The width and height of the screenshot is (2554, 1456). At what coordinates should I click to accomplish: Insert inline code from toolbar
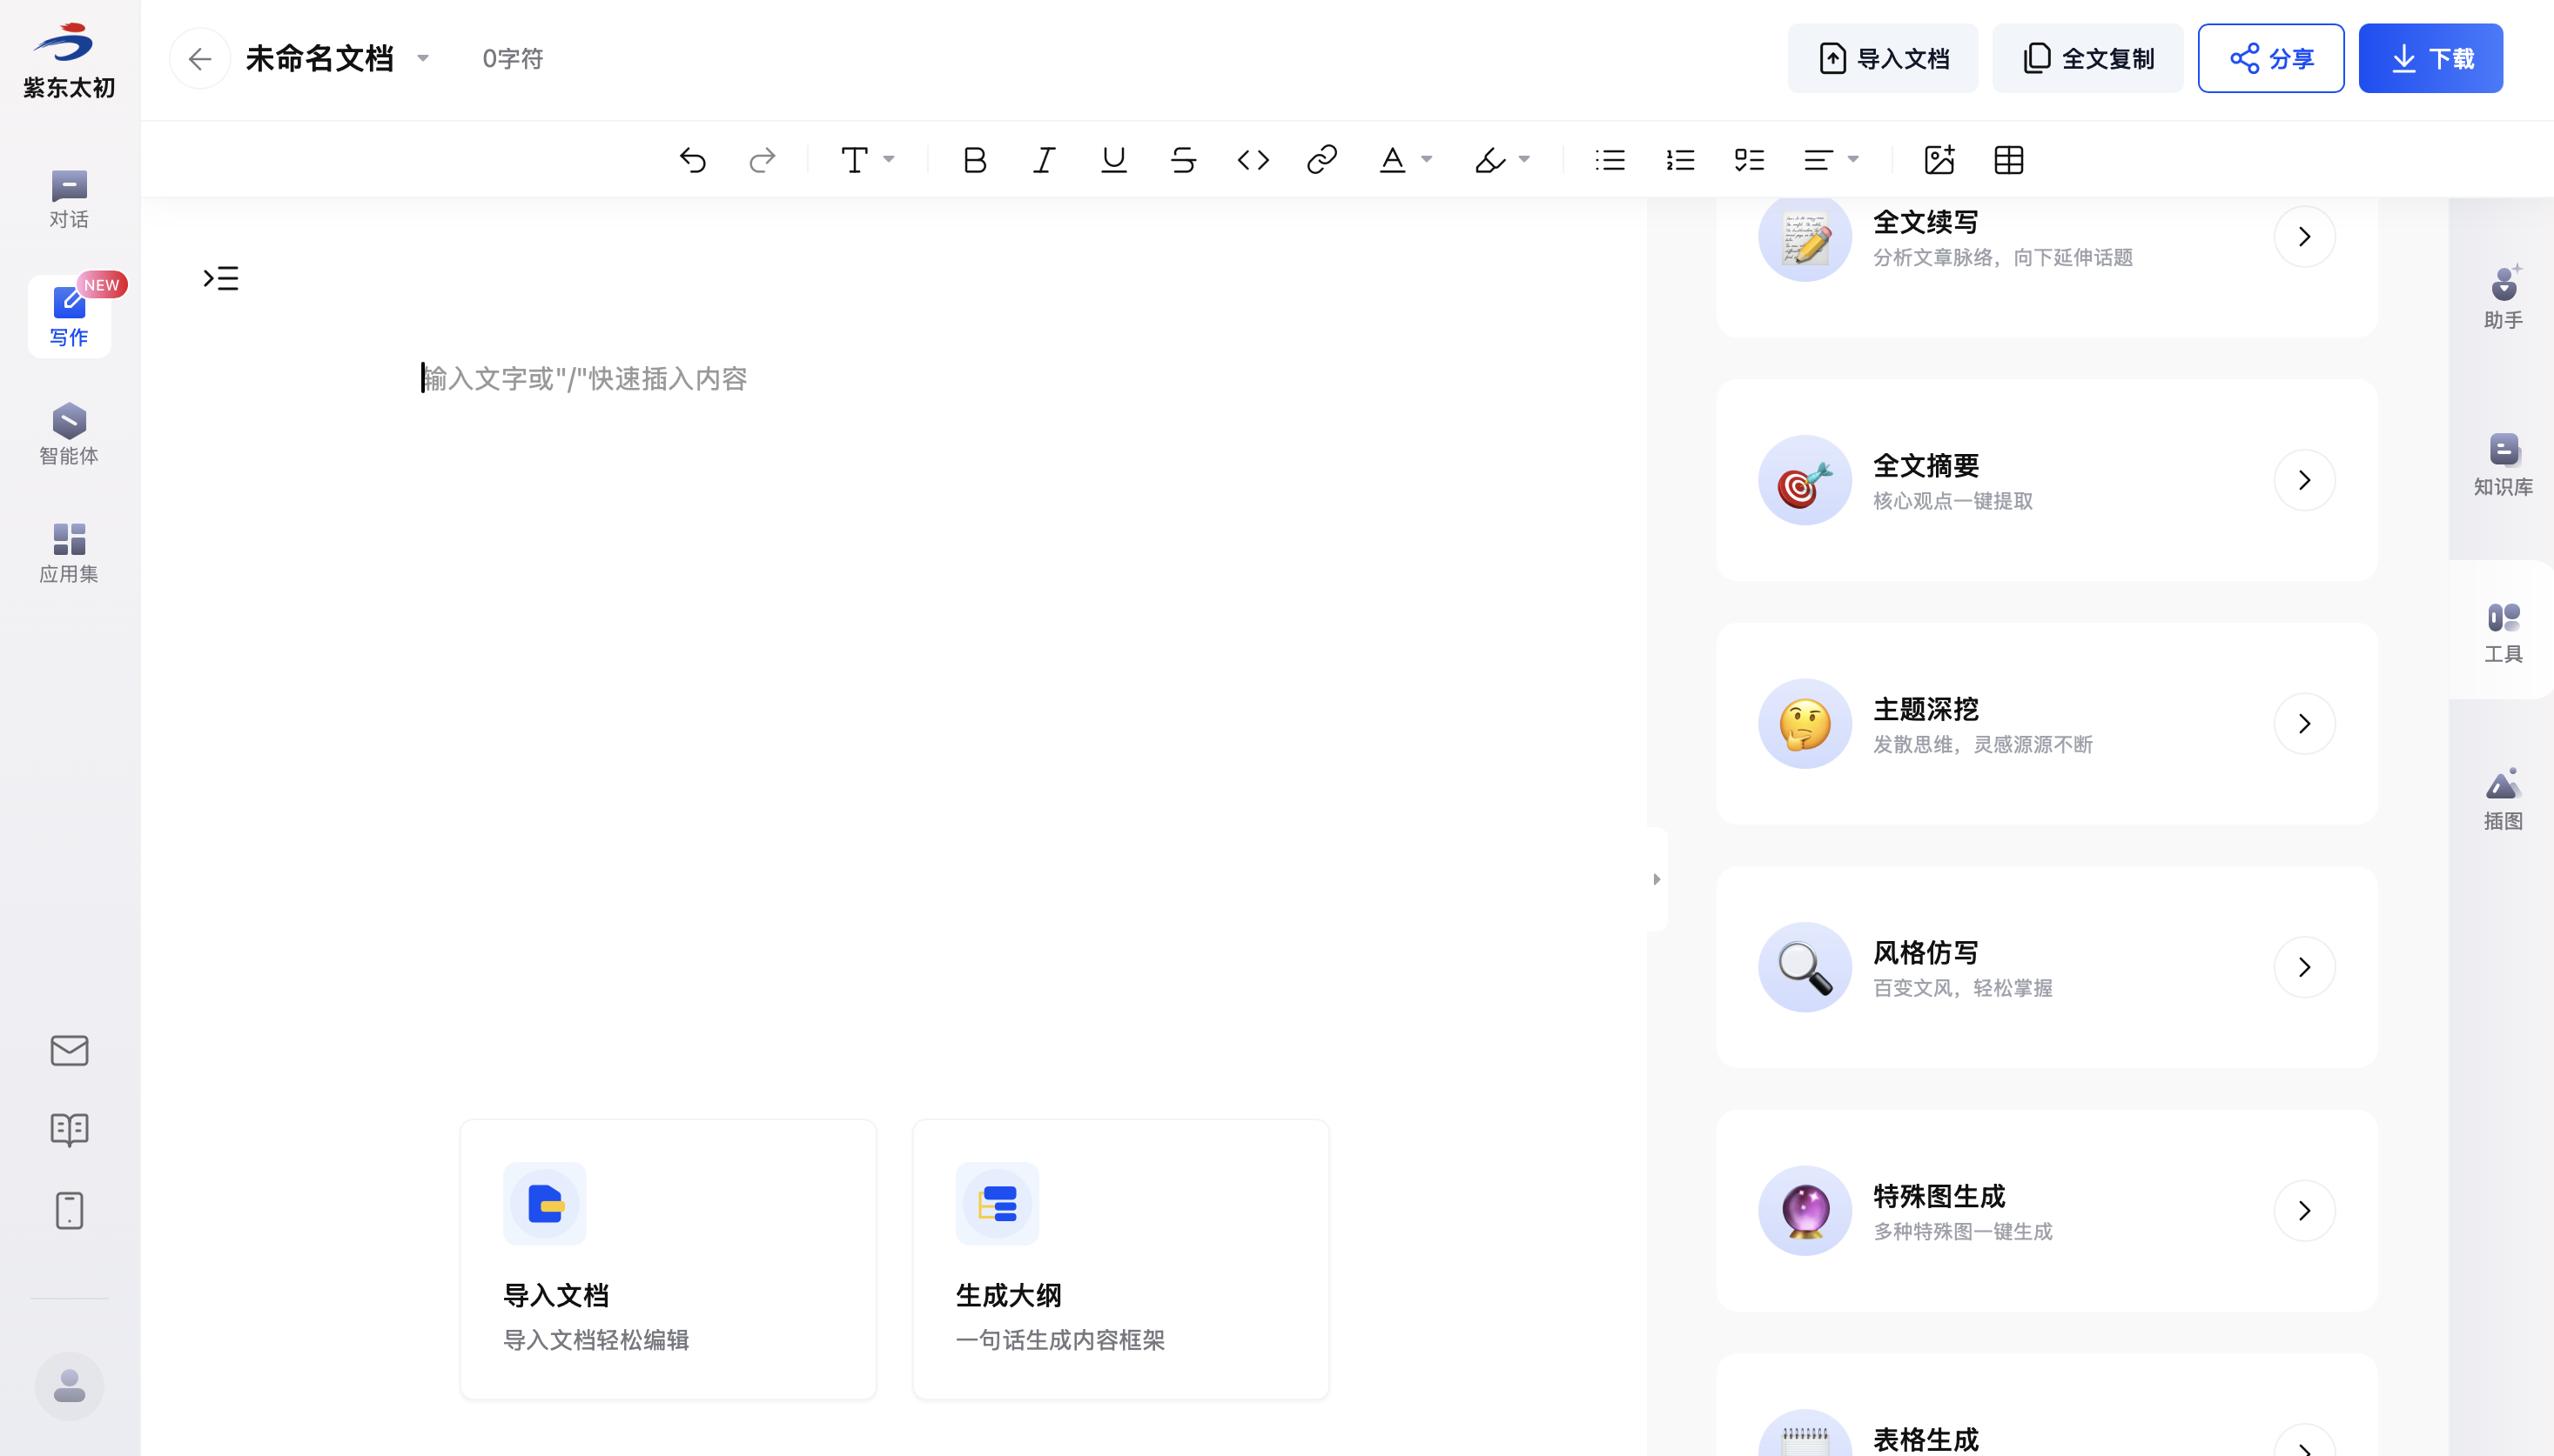coord(1253,160)
